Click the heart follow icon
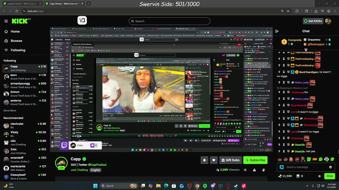 tap(214, 160)
